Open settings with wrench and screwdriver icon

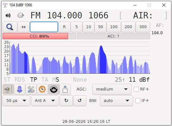(x=31, y=89)
